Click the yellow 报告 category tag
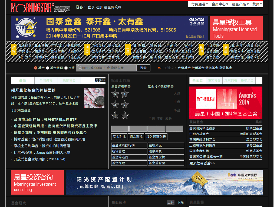This screenshot has height=207, width=277. (x=14, y=50)
